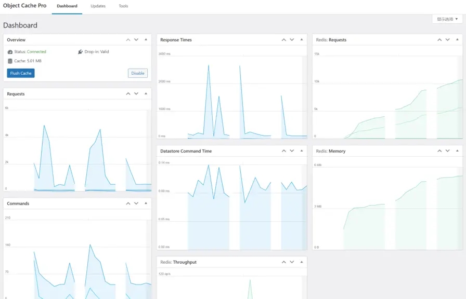Click the Disable button in Overview
The width and height of the screenshot is (466, 299).
click(x=138, y=73)
